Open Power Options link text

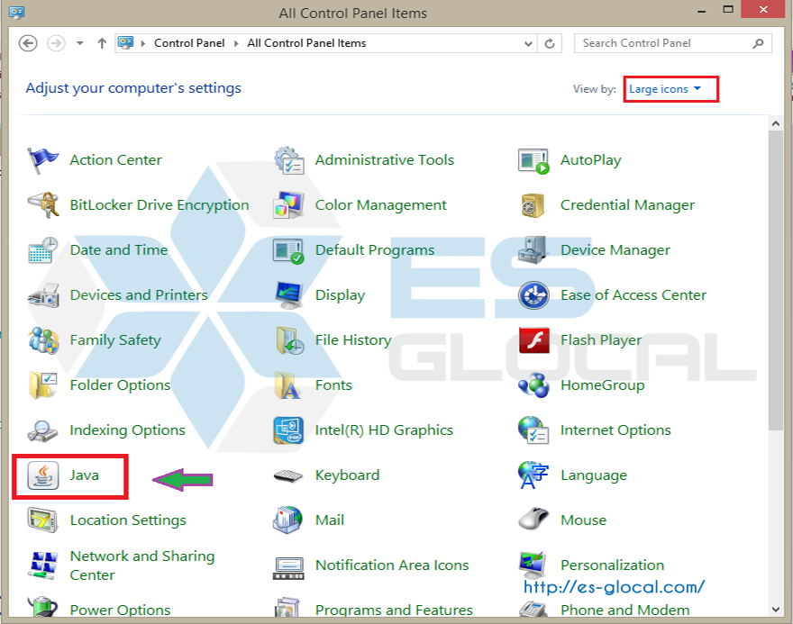click(x=120, y=610)
